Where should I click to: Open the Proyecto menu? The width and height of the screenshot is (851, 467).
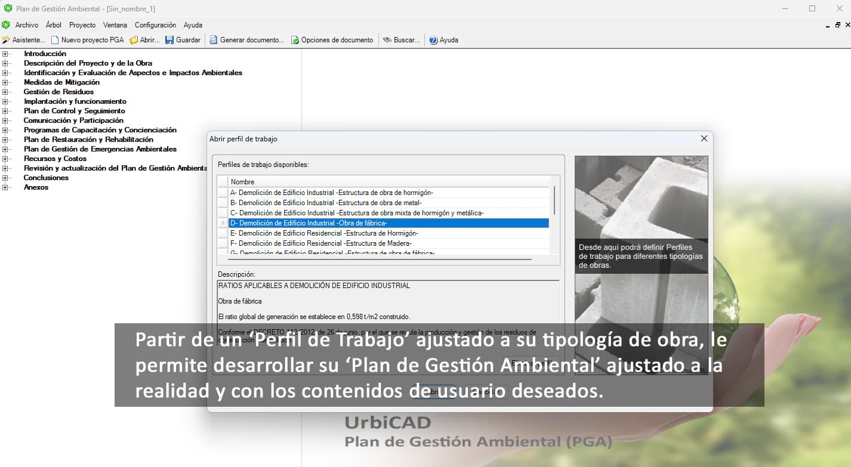(x=82, y=25)
